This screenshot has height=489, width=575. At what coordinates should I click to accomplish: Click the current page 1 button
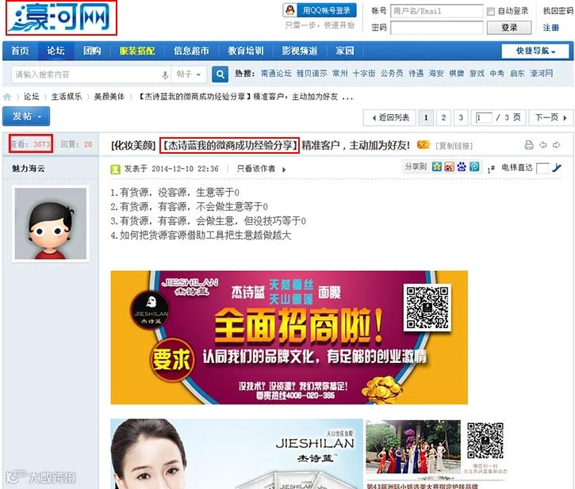[426, 117]
